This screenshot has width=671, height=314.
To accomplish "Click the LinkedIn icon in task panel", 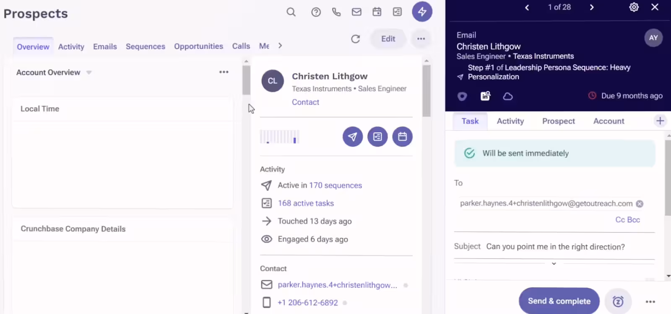I will tap(485, 96).
